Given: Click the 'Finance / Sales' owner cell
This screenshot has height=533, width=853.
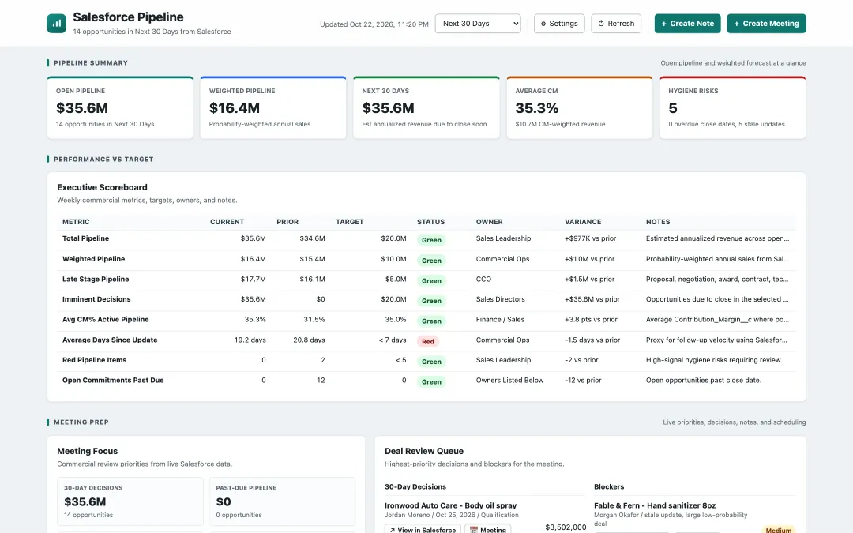Looking at the screenshot, I should tap(500, 319).
